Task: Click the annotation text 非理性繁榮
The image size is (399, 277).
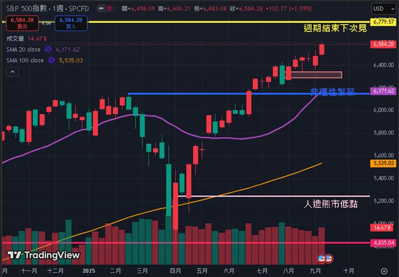Action: (x=333, y=91)
